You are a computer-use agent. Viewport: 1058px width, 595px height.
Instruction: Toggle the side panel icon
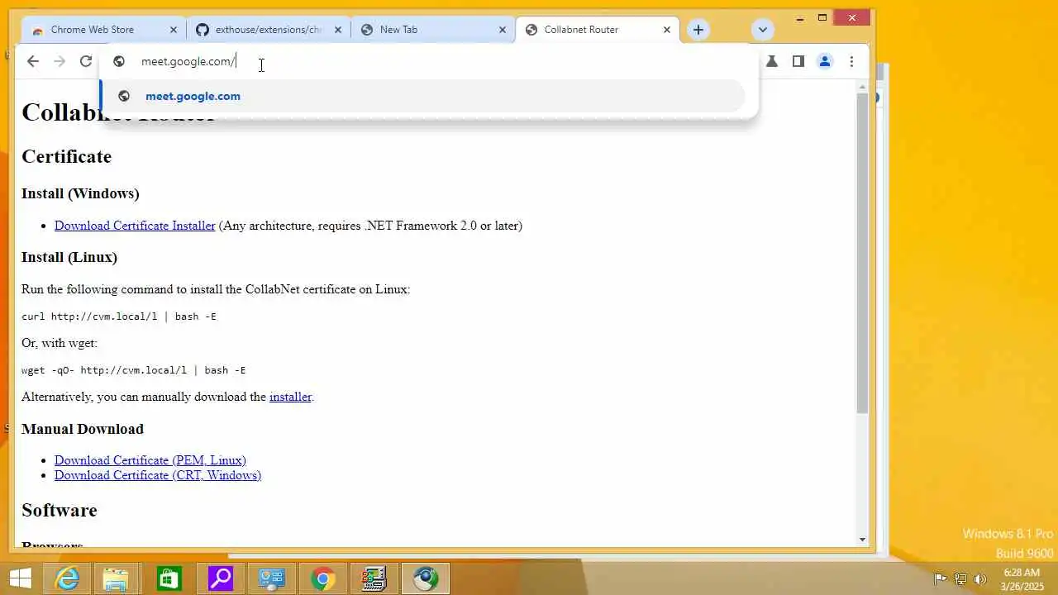pos(798,61)
